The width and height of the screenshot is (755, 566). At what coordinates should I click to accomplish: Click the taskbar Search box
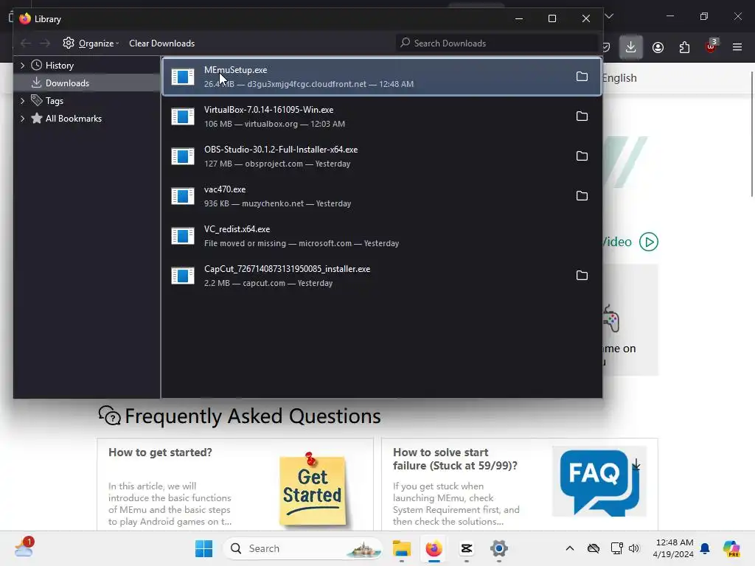coord(302,548)
